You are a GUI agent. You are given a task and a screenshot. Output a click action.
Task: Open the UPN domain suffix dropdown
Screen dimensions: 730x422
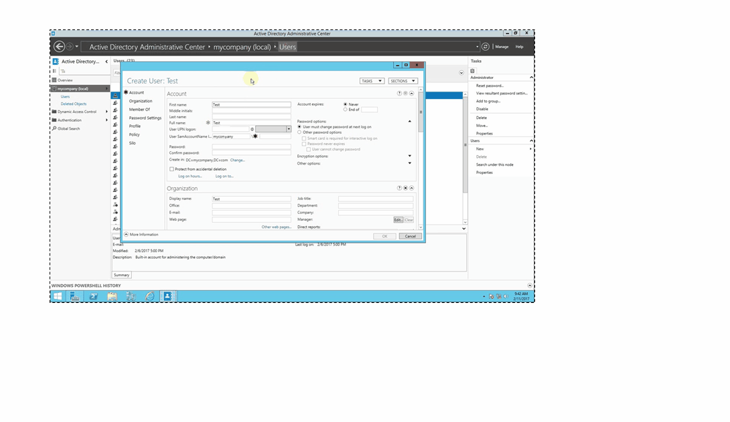point(289,129)
